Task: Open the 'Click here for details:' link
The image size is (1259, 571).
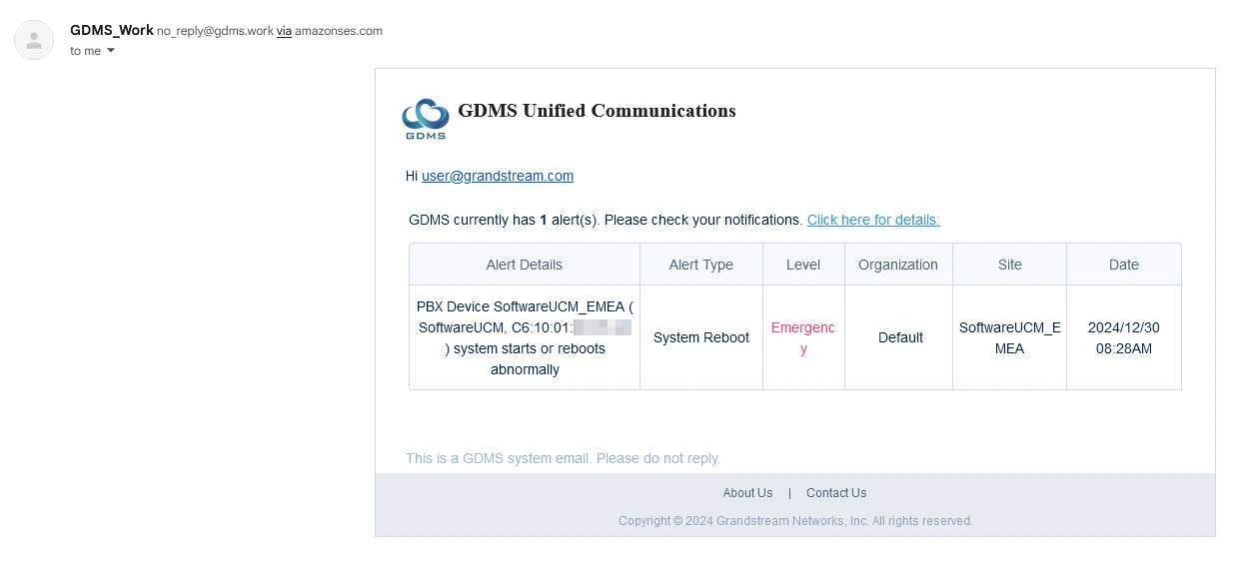Action: [x=873, y=220]
